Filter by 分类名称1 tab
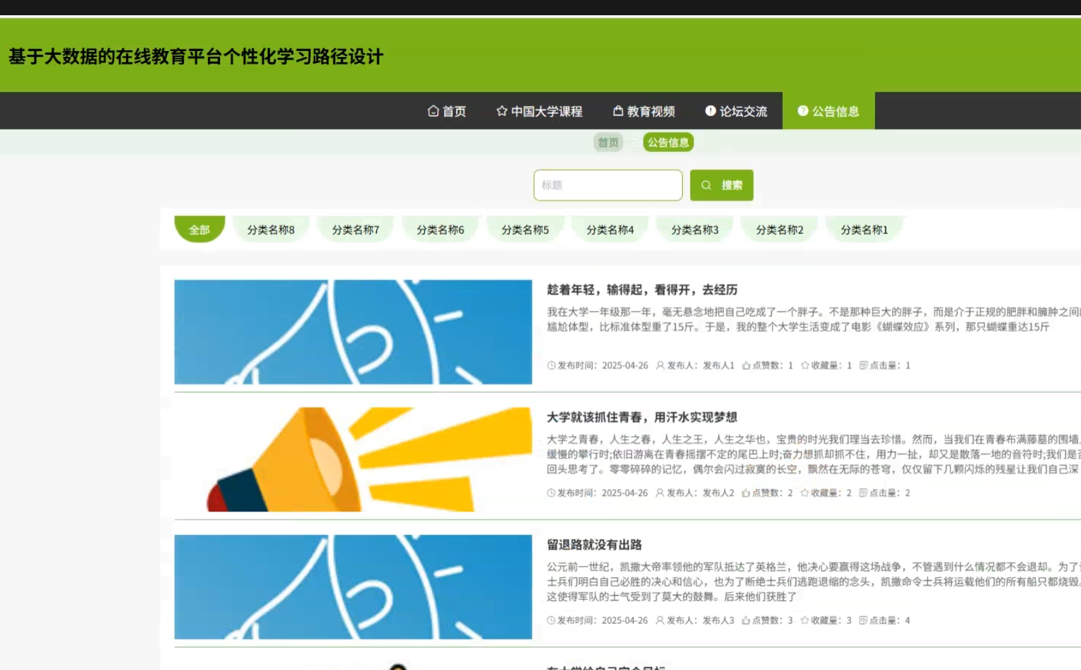This screenshot has width=1081, height=670. coord(864,229)
